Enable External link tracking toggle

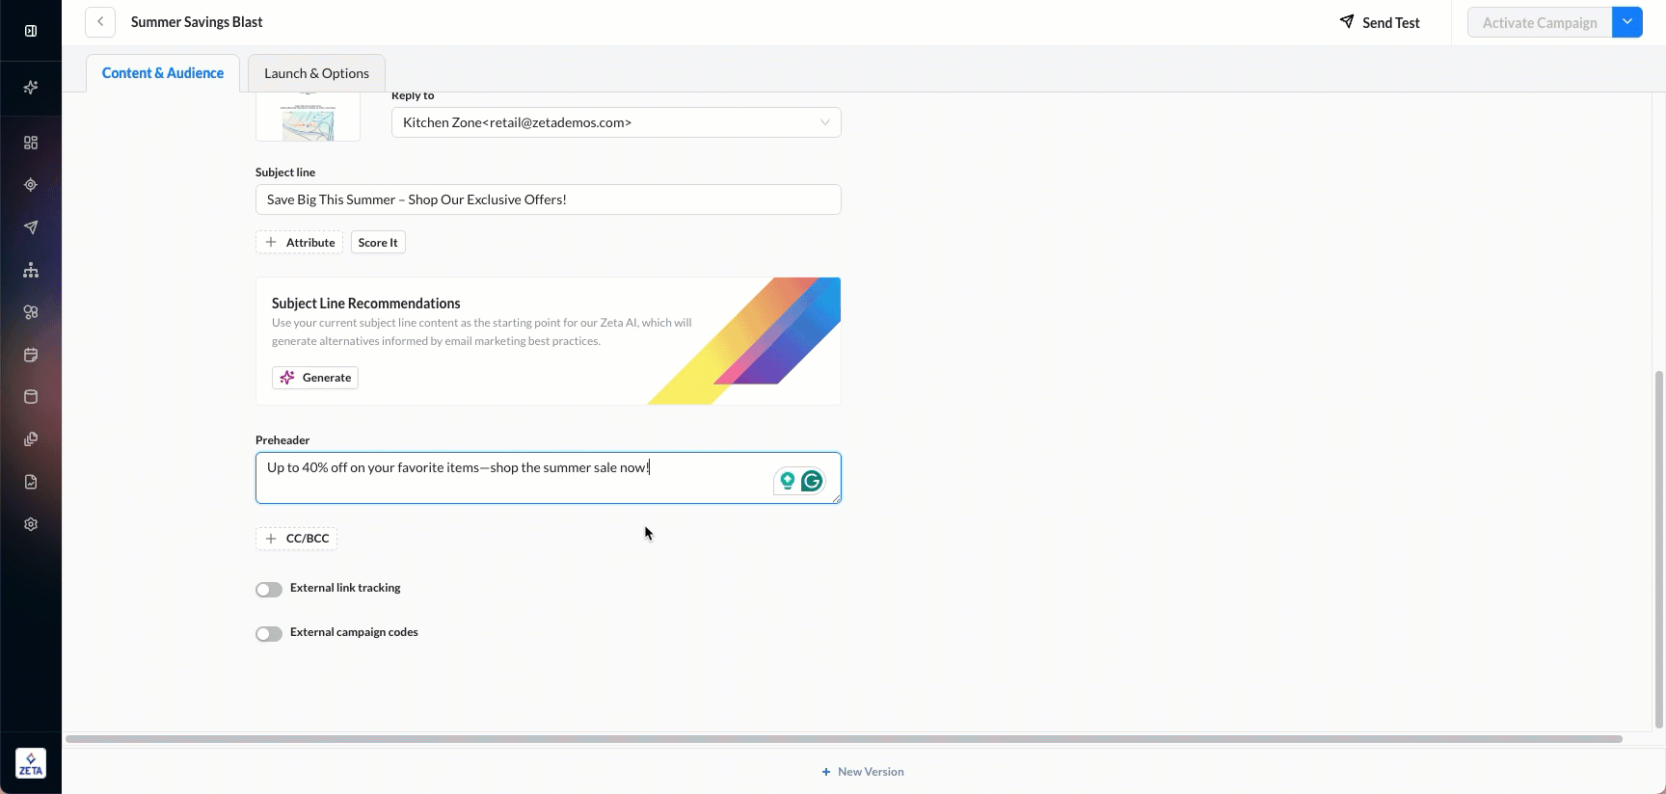coord(269,590)
